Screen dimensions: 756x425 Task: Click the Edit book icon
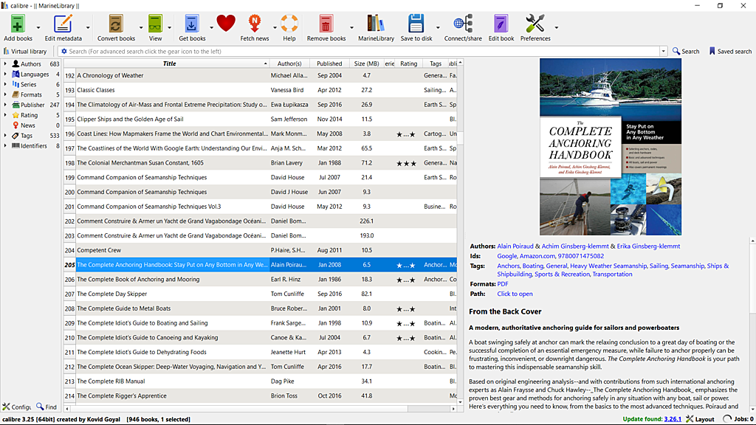(501, 24)
